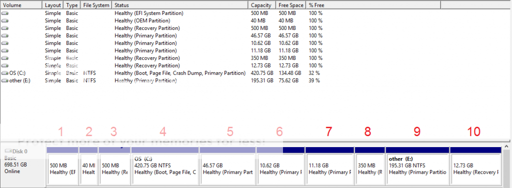The width and height of the screenshot is (512, 188).
Task: Select the 10.62 GB partition block in Disk 0
Action: coord(280,166)
